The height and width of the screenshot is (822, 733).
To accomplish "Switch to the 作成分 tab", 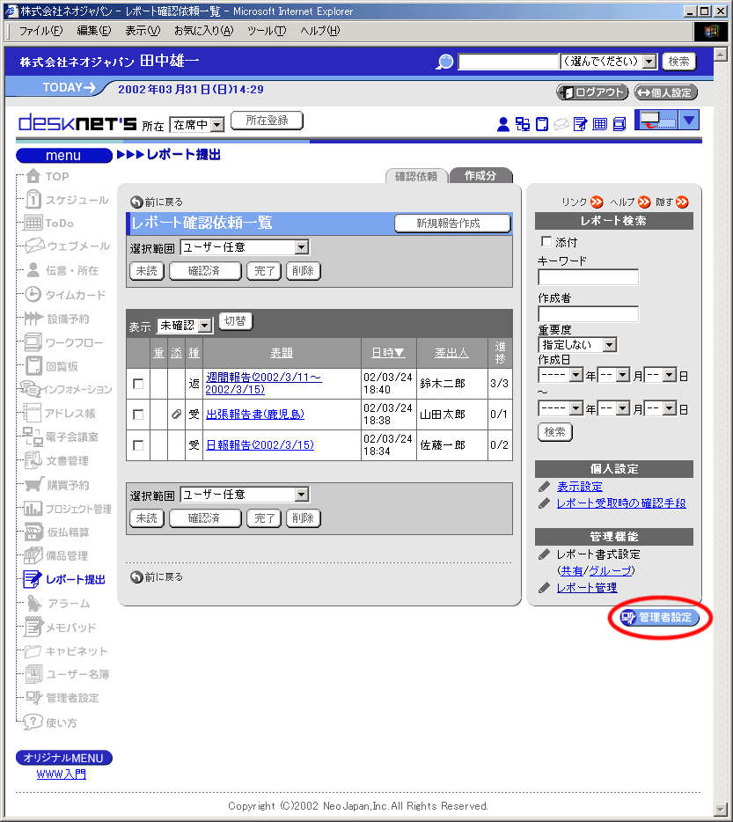I will 480,176.
